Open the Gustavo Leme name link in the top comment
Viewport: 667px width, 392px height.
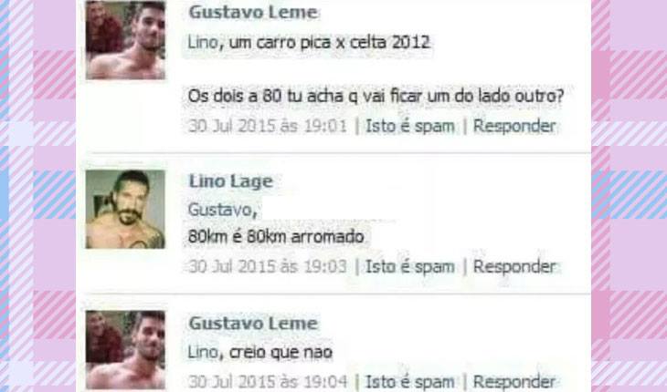pos(253,12)
